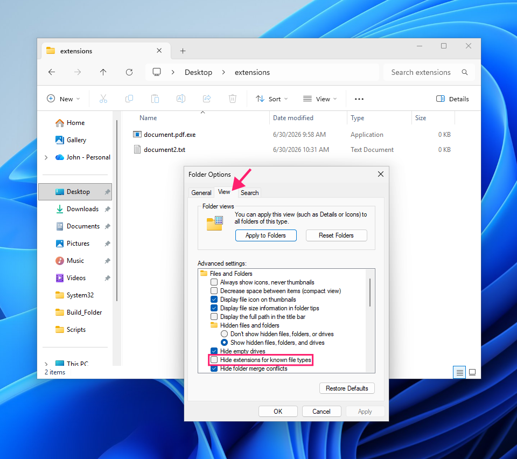Select Show hidden files, folders, and drives
The width and height of the screenshot is (517, 459).
224,342
